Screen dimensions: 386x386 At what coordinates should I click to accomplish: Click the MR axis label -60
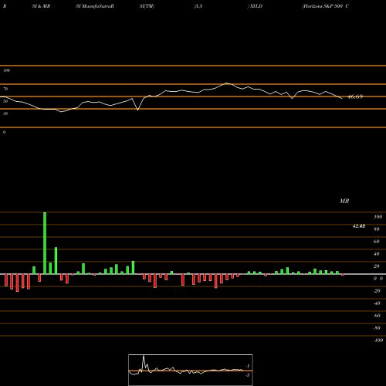[x=377, y=316]
